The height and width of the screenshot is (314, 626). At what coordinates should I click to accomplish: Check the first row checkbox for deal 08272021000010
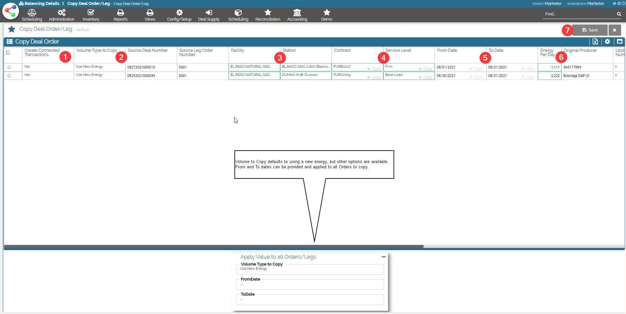9,67
